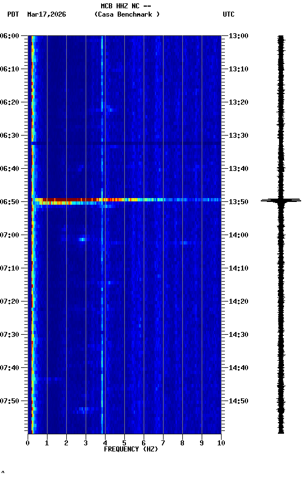Click the '13:40' UTC time label

click(239, 169)
